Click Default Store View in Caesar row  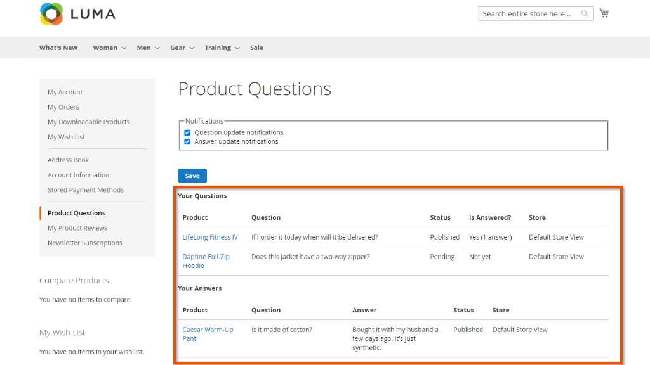pos(520,330)
